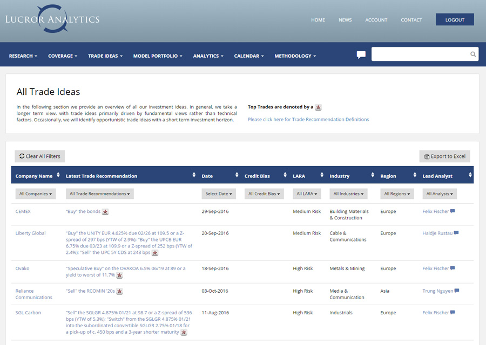Viewport: 486px width, 345px height.
Task: Expand the Analytics menu
Action: click(x=208, y=56)
